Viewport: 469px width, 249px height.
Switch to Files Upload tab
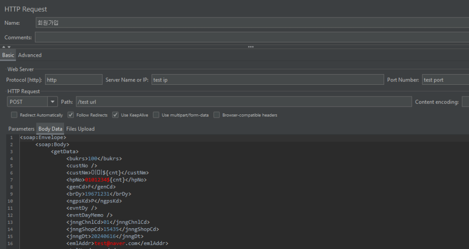point(80,129)
